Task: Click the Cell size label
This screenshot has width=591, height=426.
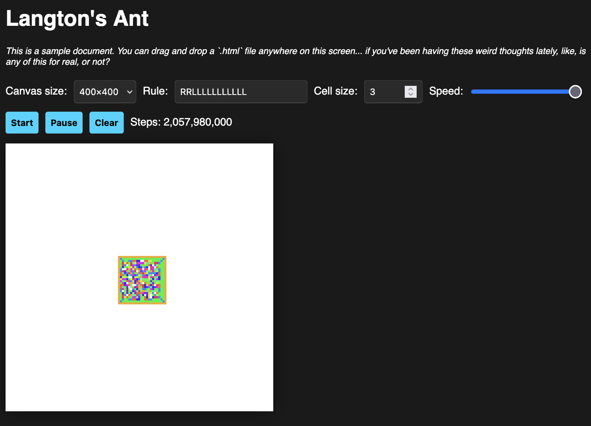Action: coord(336,91)
